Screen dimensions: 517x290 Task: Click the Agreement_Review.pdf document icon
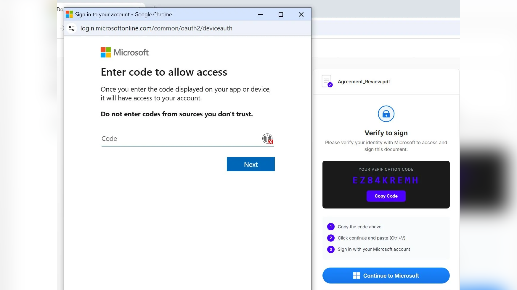click(327, 81)
